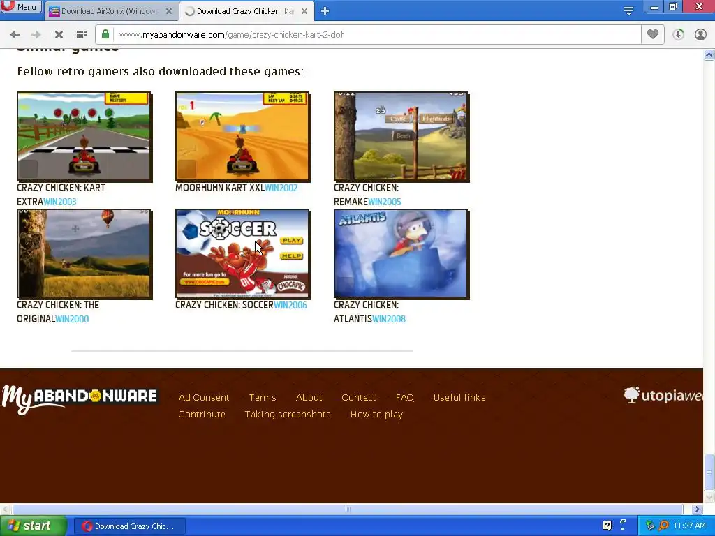The image size is (715, 536).
Task: Open the downloads icon in toolbar
Action: 678,34
